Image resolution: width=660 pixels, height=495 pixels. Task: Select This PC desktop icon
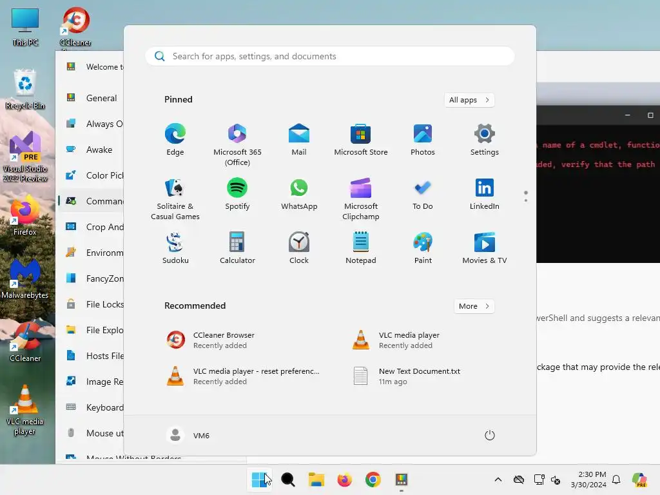point(25,27)
